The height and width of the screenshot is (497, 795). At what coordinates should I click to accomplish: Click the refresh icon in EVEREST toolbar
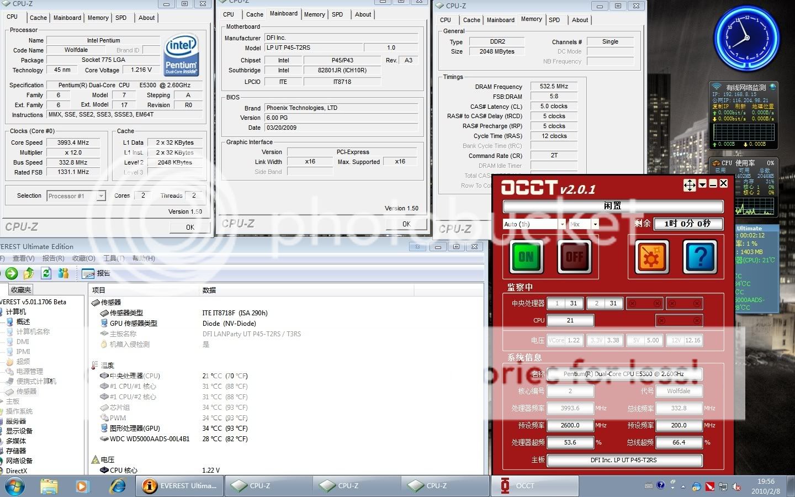(x=46, y=273)
